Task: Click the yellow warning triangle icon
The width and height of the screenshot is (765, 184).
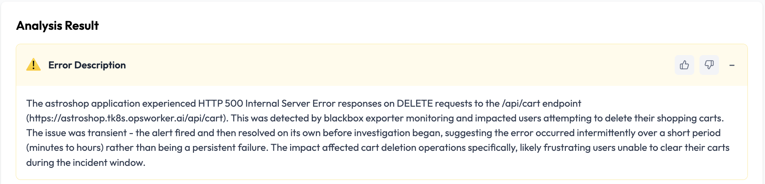Action: click(33, 65)
